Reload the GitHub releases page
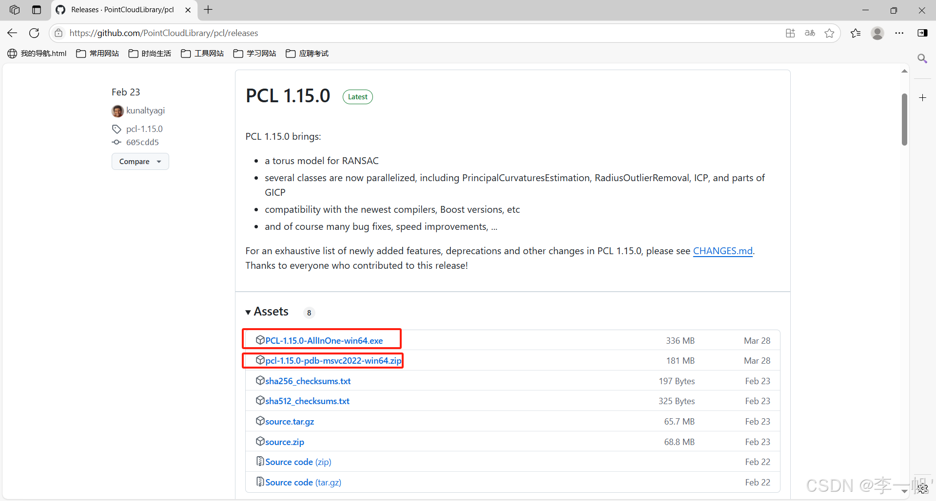Screen dimensions: 936x501 (34, 33)
